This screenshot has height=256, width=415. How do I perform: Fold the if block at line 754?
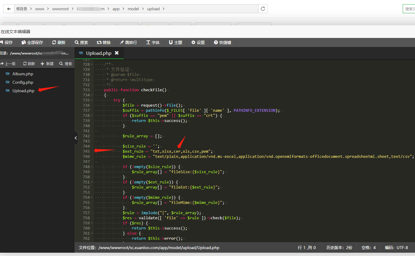pos(92,198)
